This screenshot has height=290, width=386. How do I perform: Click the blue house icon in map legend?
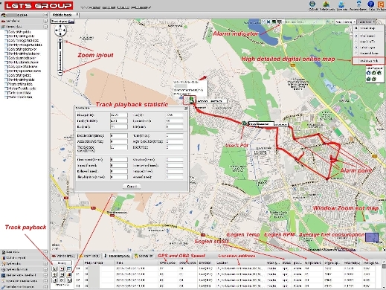pos(369,73)
